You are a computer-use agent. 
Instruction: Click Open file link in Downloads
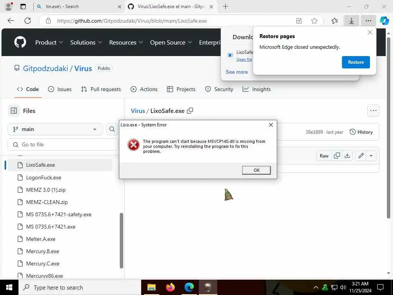coord(244,60)
